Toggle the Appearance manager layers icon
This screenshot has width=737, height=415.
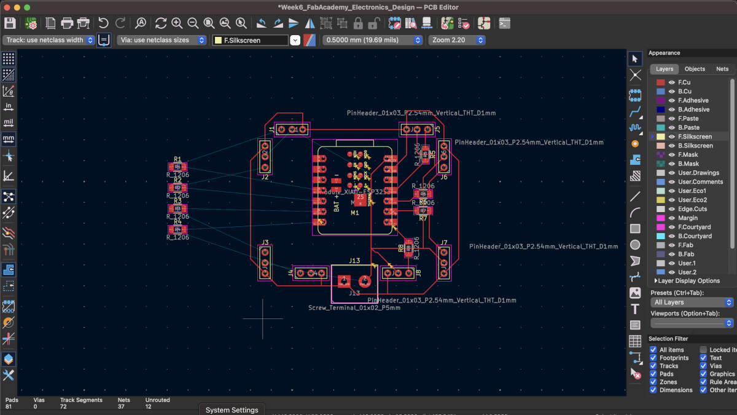coord(9,358)
